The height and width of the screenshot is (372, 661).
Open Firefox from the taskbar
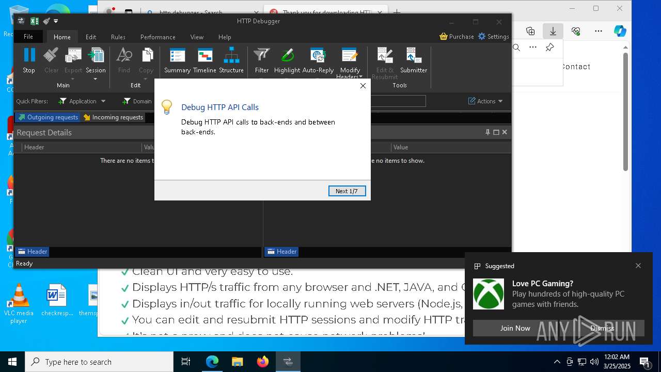click(263, 362)
